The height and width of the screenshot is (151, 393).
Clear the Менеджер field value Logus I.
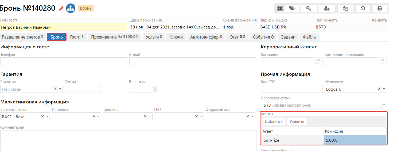click(379, 89)
